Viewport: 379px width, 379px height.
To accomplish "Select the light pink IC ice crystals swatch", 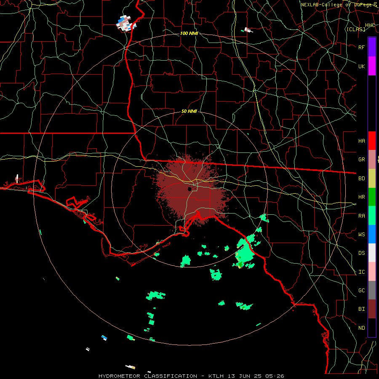I will [372, 272].
